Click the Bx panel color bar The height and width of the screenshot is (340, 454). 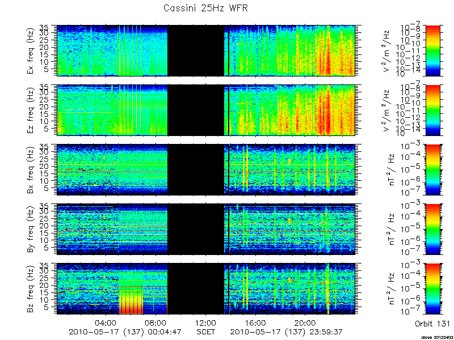click(x=432, y=169)
